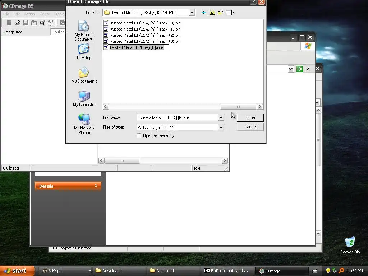Open CDmage File menu
The image size is (368, 276).
tap(6, 14)
